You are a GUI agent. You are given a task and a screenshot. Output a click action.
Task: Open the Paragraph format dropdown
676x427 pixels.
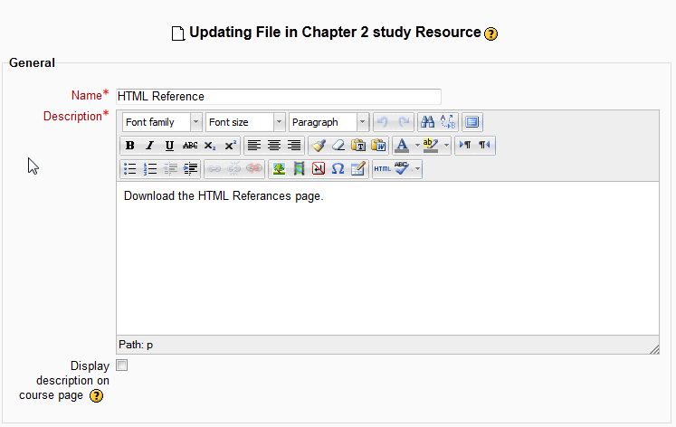point(328,122)
